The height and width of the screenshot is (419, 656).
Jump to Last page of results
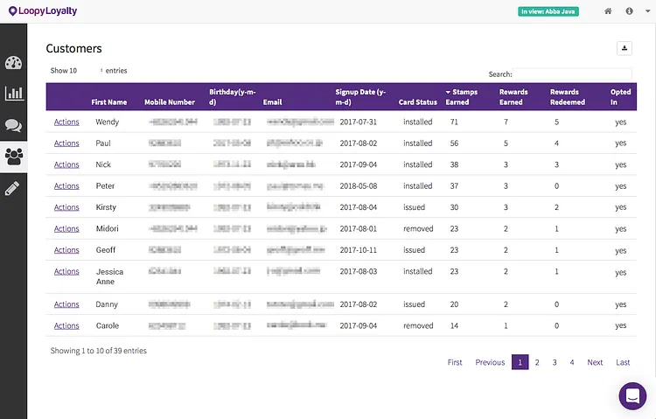623,362
